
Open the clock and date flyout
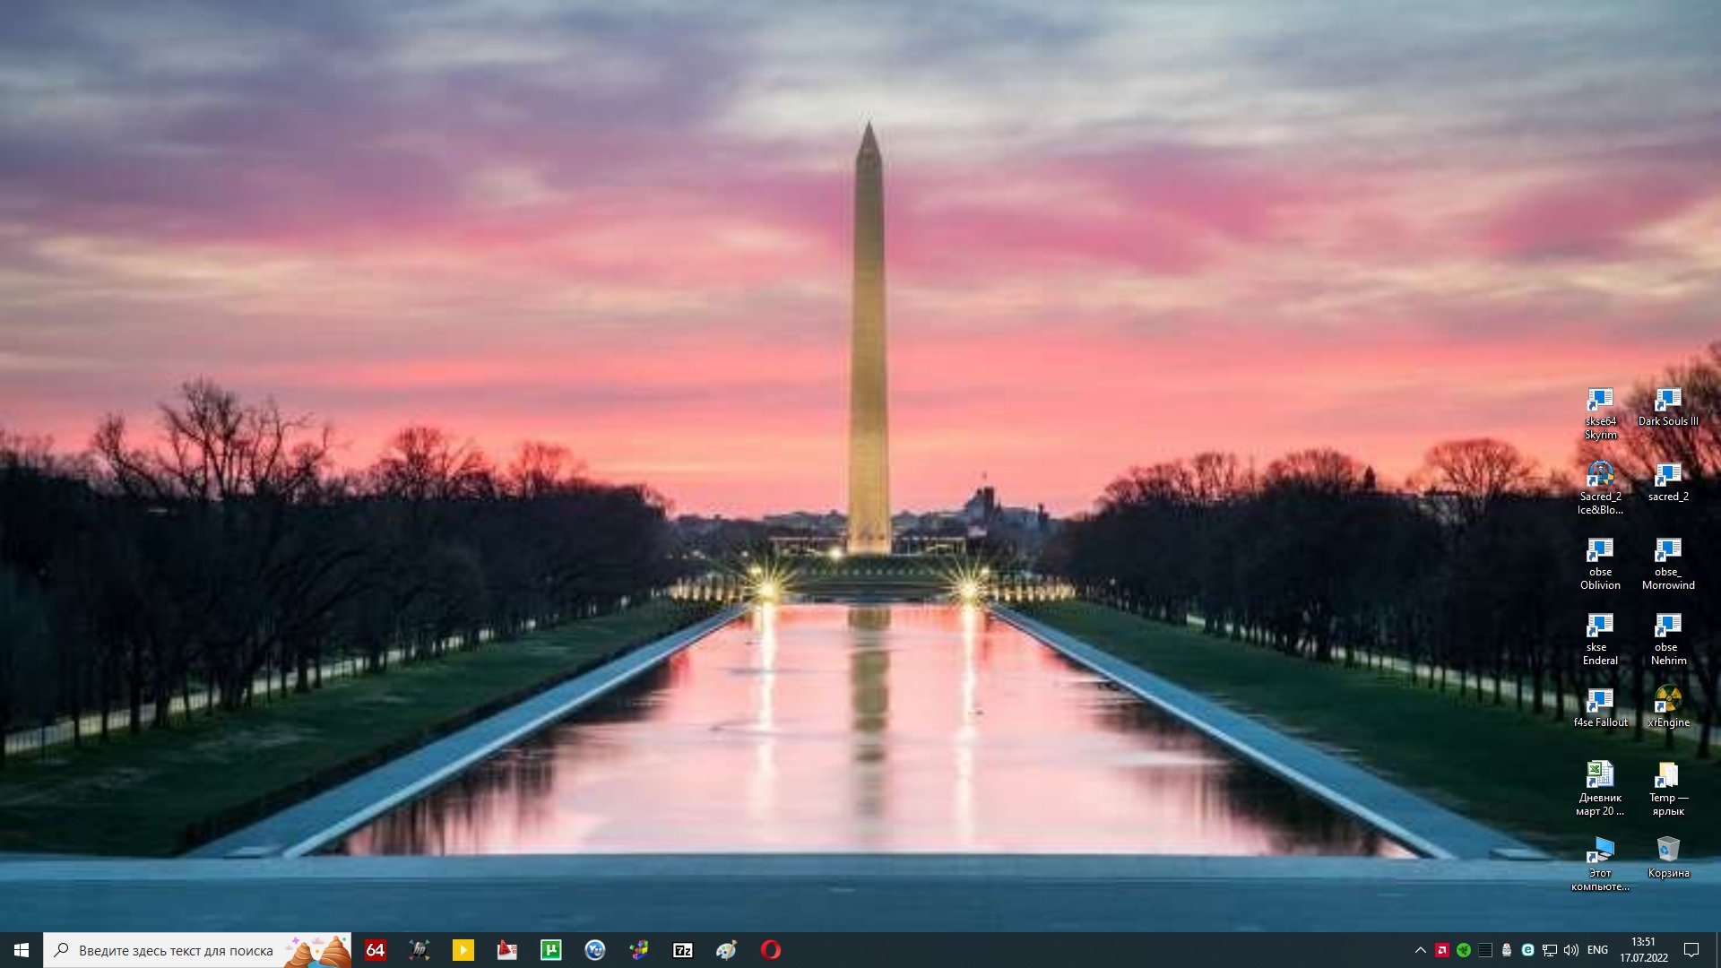coord(1643,950)
